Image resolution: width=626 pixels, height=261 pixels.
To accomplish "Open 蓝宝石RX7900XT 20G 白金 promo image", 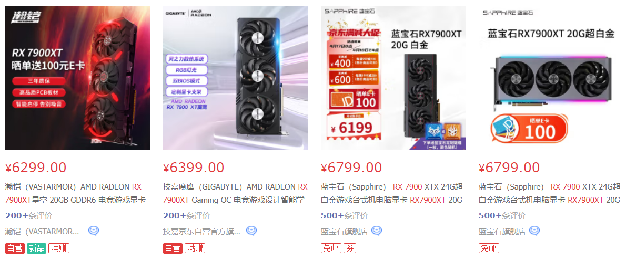I will tap(393, 78).
